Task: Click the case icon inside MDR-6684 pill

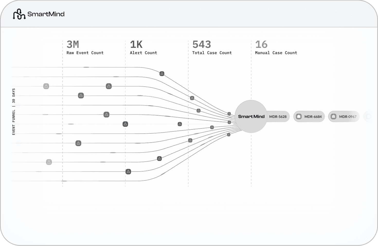Action: pos(299,117)
